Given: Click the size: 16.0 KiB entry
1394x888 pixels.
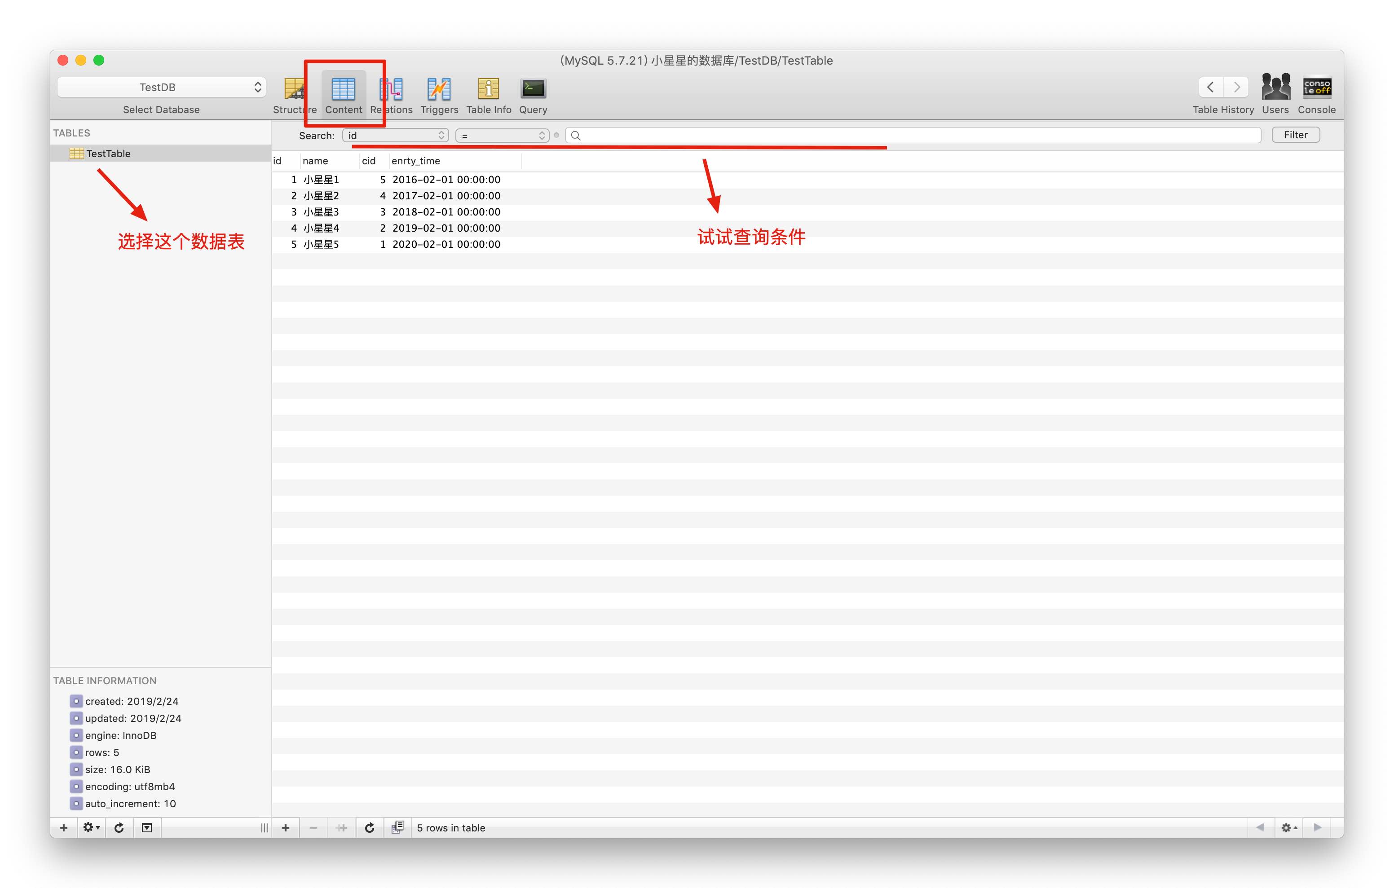Looking at the screenshot, I should pyautogui.click(x=118, y=769).
